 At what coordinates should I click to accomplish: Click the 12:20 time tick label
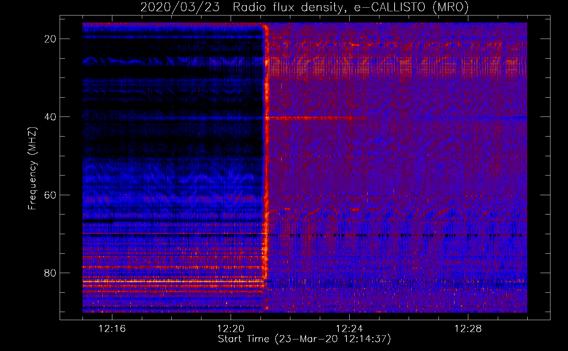[x=231, y=329]
